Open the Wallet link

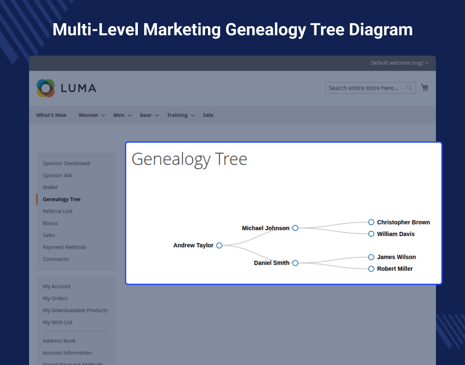click(50, 187)
